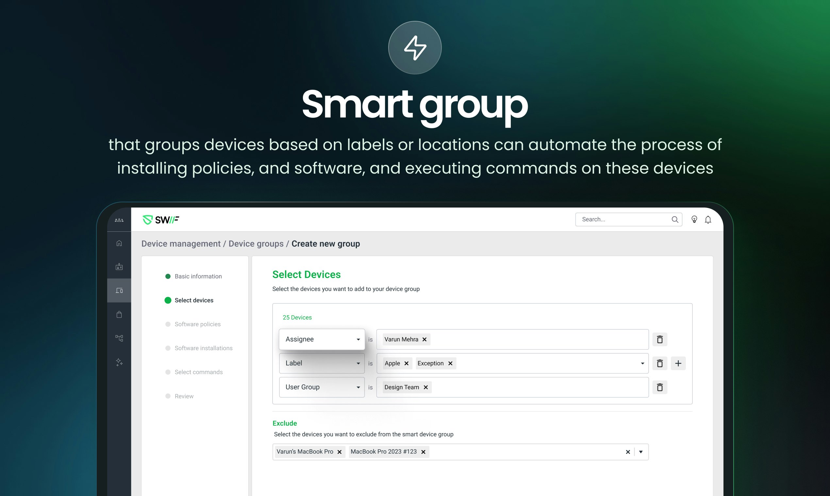The image size is (830, 496).
Task: Go to Basic information step
Action: pyautogui.click(x=198, y=276)
